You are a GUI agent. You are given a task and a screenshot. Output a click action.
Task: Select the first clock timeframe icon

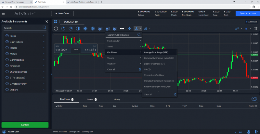56,29
